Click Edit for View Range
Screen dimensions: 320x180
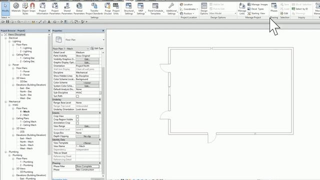(87, 126)
